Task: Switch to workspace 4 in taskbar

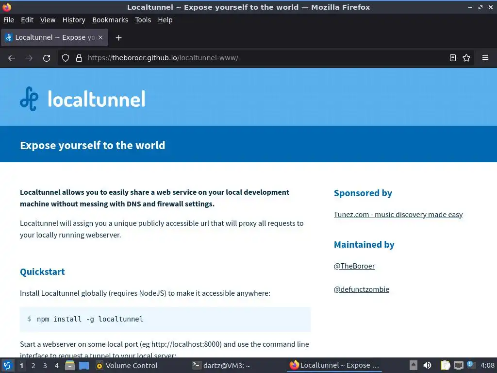Action: (57, 366)
